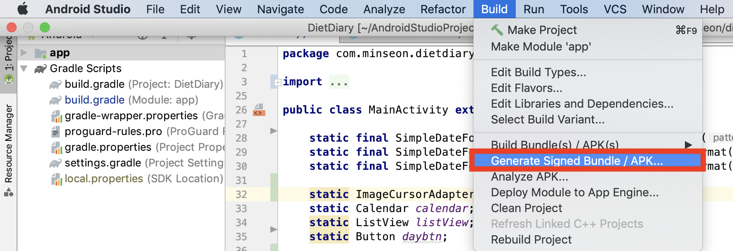Click the red close window button
The height and width of the screenshot is (251, 733).
(12, 27)
